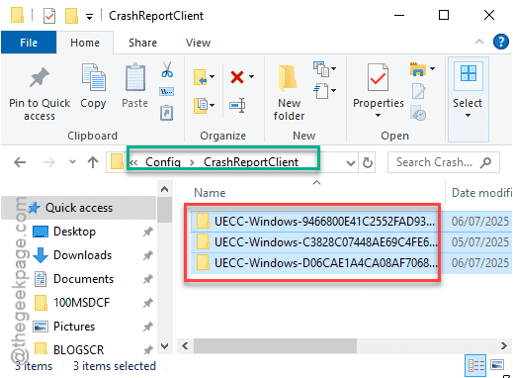Image resolution: width=513 pixels, height=378 pixels.
Task: Expand the Properties dropdown arrow
Action: [379, 116]
